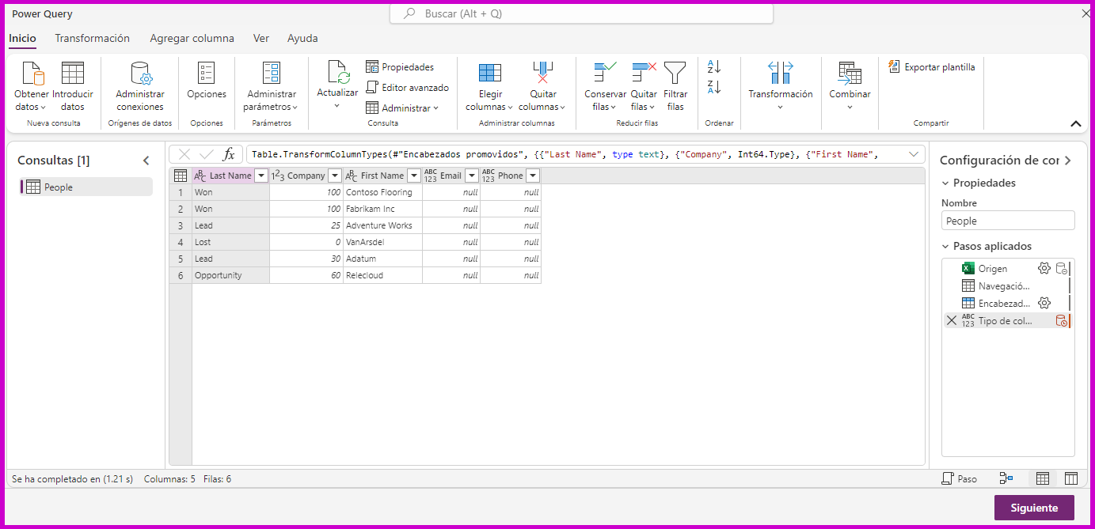Image resolution: width=1095 pixels, height=529 pixels.
Task: Collapse the Pasos aplicados section
Action: (945, 246)
